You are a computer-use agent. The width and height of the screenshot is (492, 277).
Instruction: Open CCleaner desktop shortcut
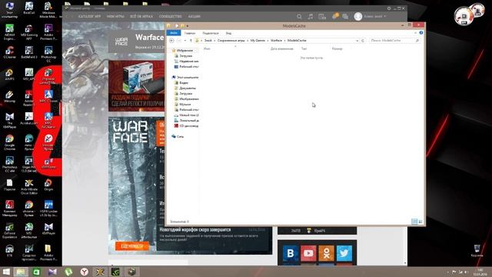click(9, 52)
